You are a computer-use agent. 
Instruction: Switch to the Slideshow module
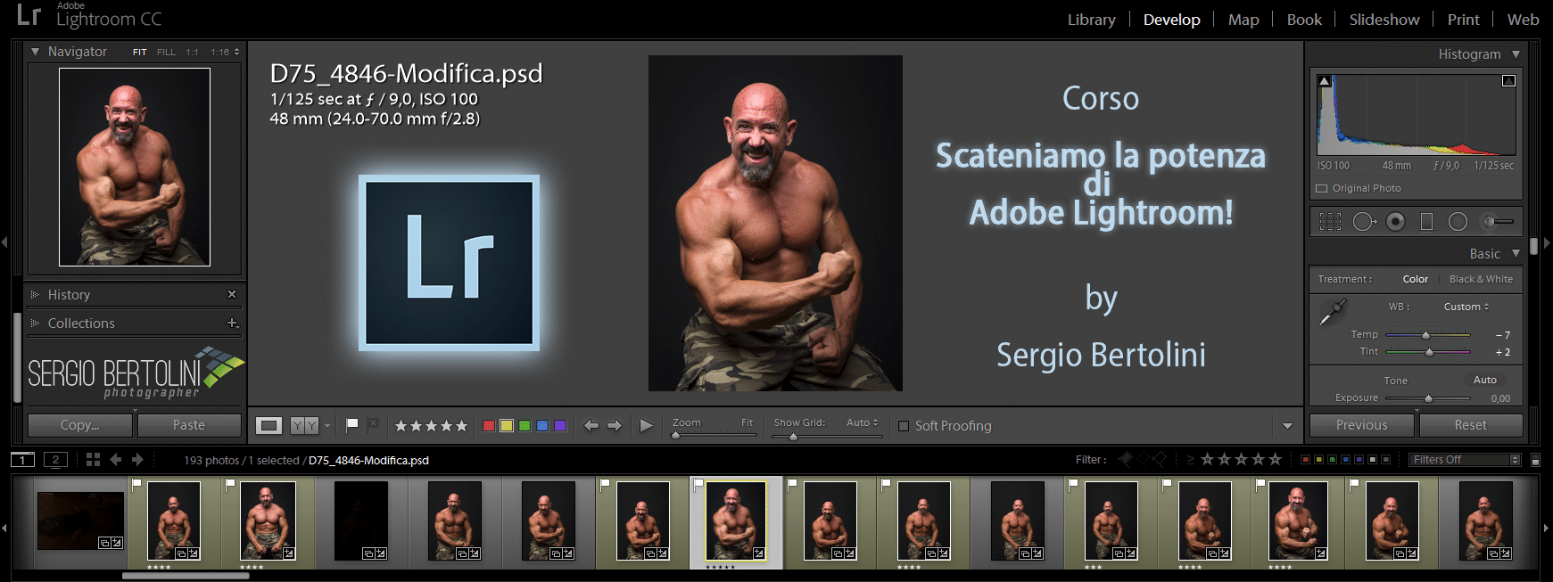[1384, 20]
